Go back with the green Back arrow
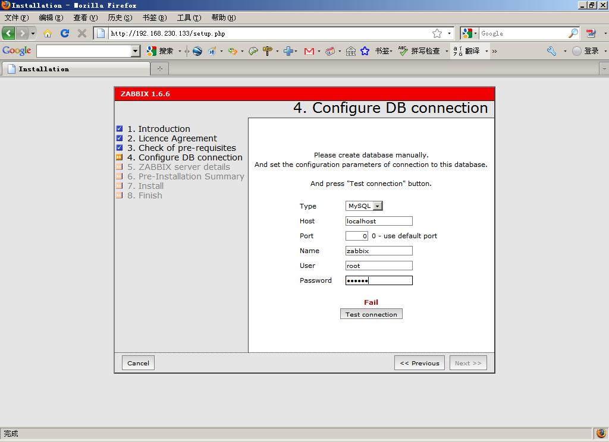The height and width of the screenshot is (442, 609). pyautogui.click(x=8, y=33)
